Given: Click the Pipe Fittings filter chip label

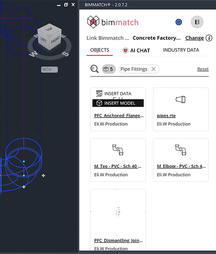Looking at the screenshot, I should pyautogui.click(x=134, y=69).
